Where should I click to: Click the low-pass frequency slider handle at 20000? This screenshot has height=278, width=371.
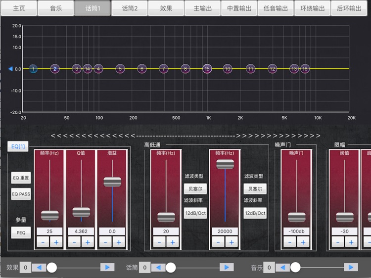point(225,164)
